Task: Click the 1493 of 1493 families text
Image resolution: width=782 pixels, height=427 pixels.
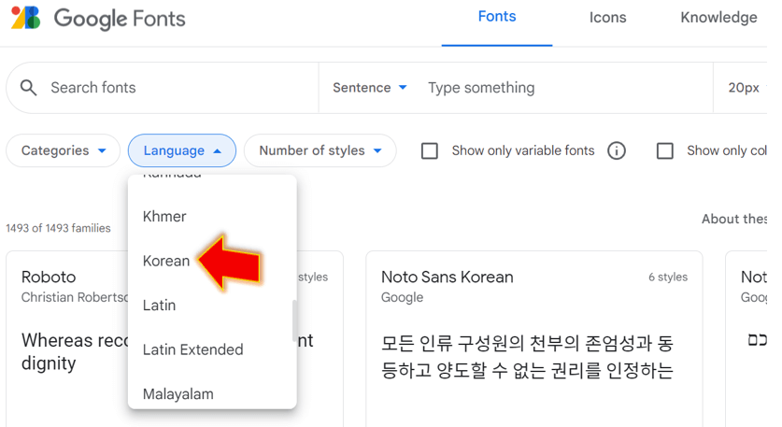Action: (x=58, y=228)
